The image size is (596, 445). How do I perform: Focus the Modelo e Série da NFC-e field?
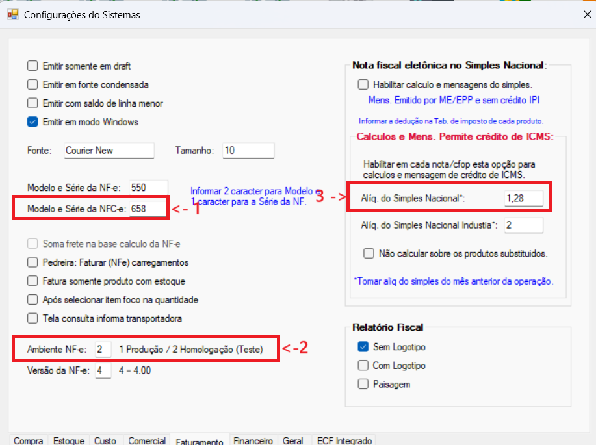point(148,209)
